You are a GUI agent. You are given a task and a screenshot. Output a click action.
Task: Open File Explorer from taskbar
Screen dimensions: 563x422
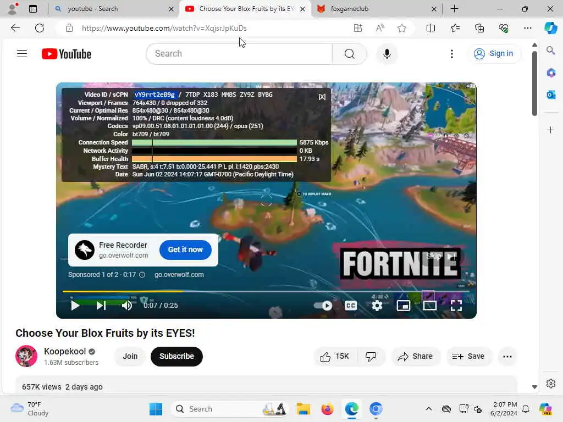(303, 409)
